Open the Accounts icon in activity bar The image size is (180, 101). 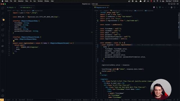(x=3, y=90)
